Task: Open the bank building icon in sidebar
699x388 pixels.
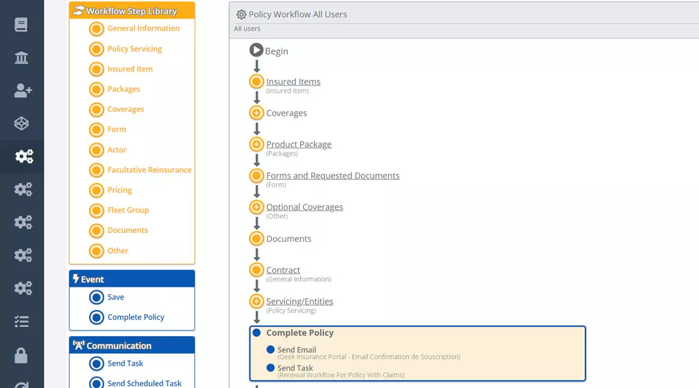Action: click(22, 58)
